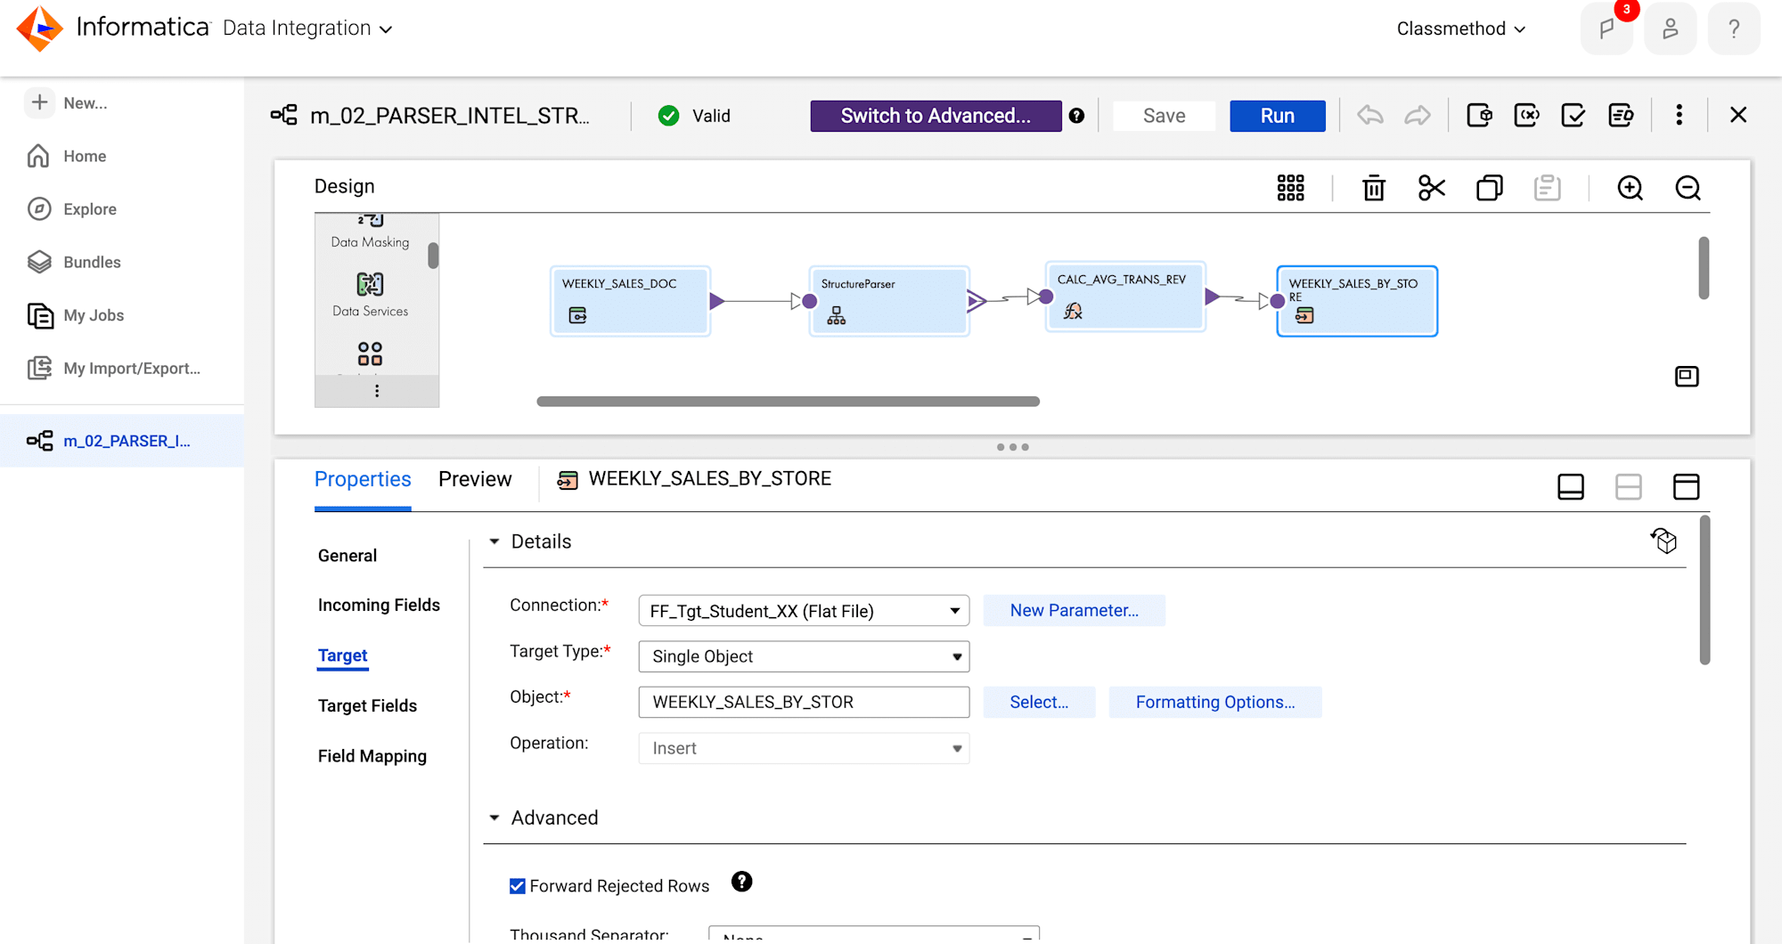Click the Formatting Options button

coord(1215,702)
